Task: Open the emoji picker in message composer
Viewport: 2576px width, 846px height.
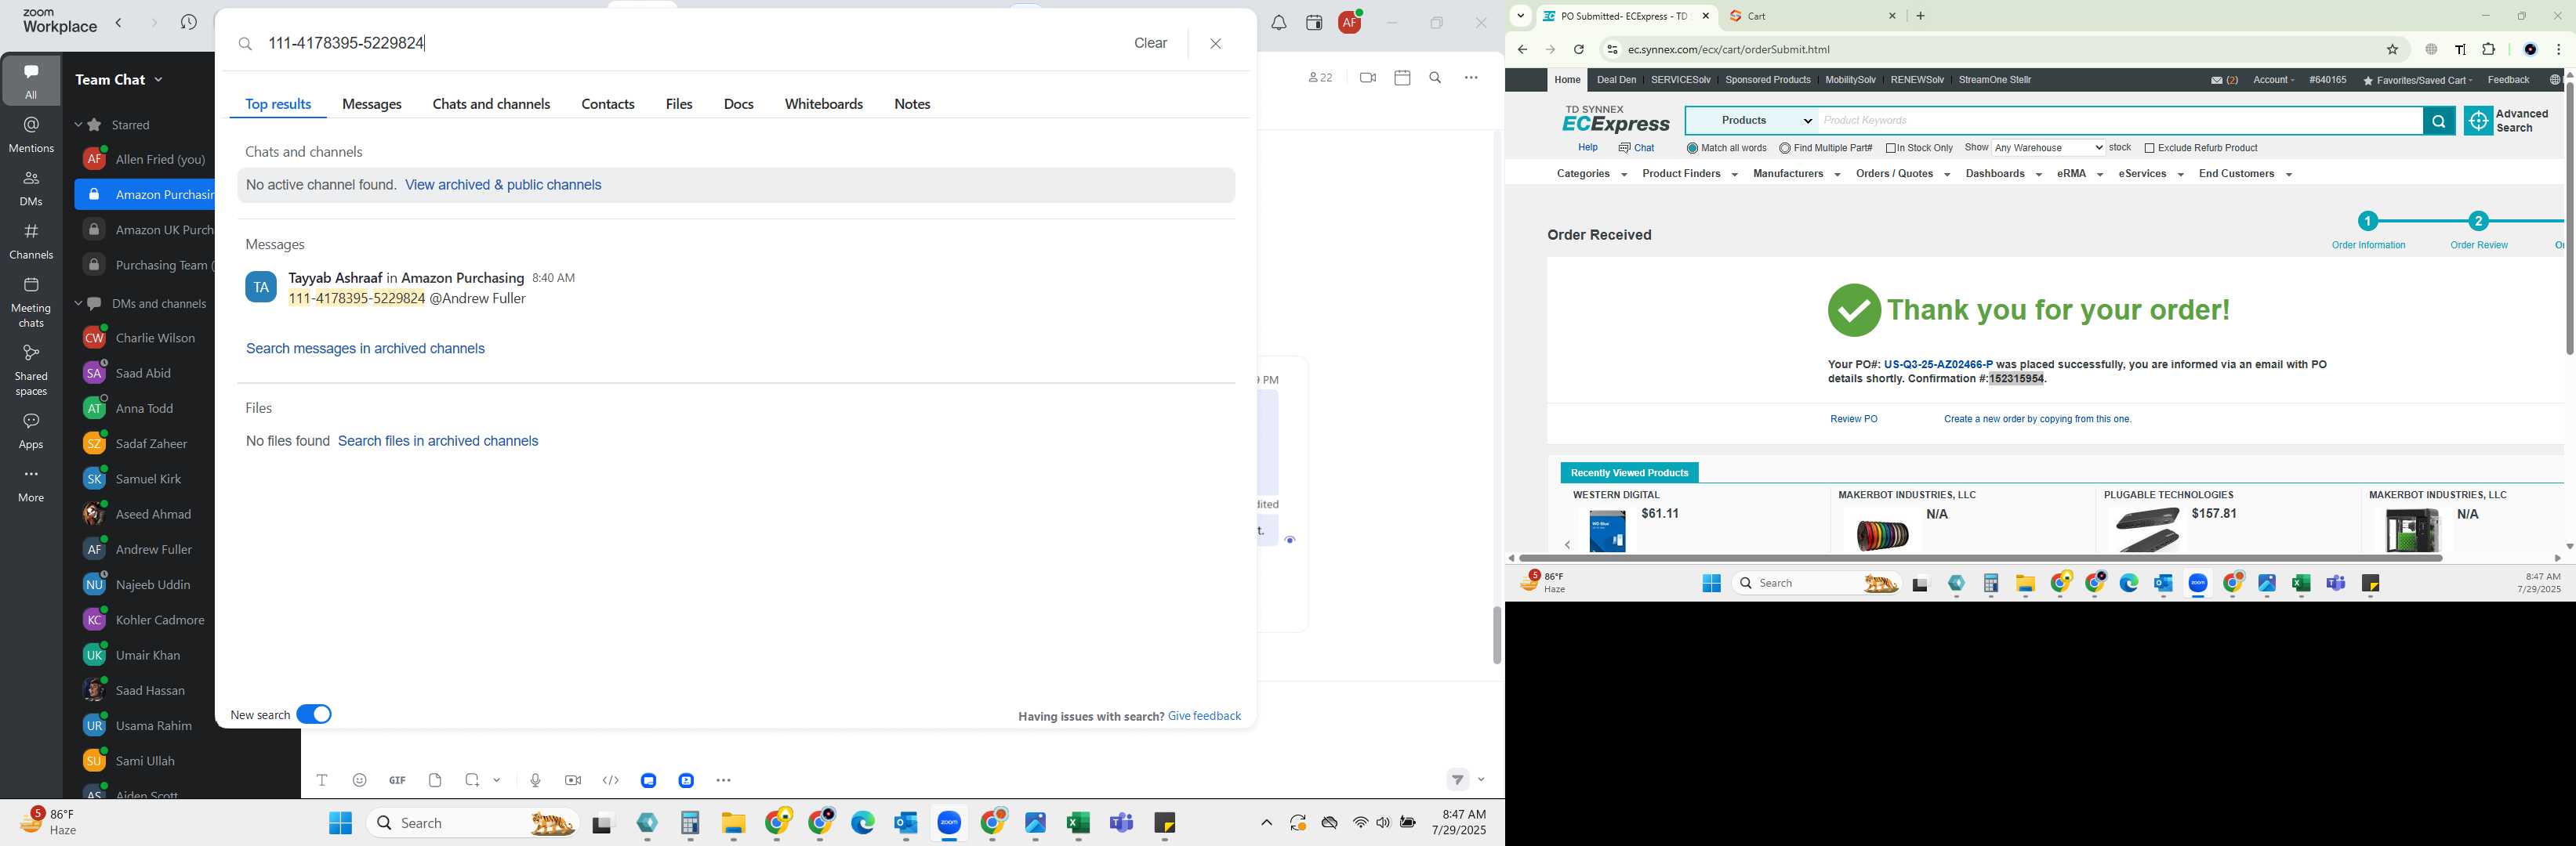Action: coord(360,780)
